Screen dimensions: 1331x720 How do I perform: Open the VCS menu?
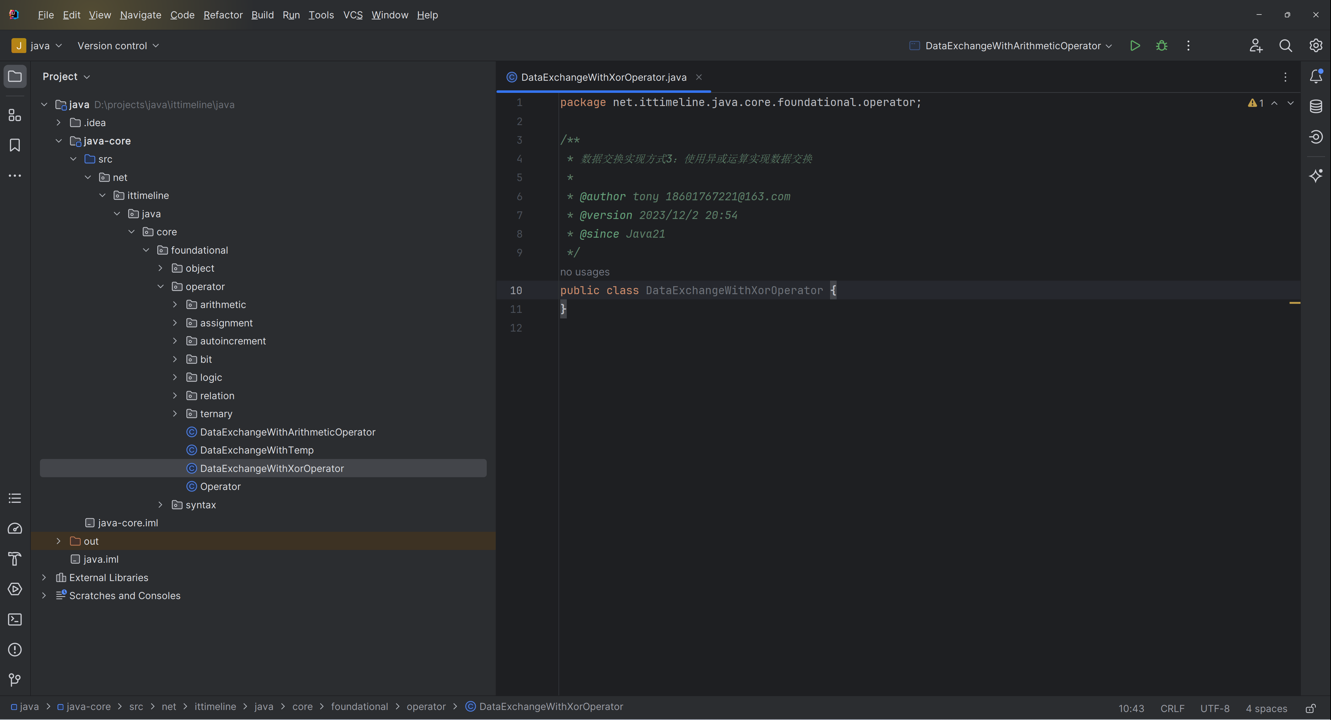point(353,15)
